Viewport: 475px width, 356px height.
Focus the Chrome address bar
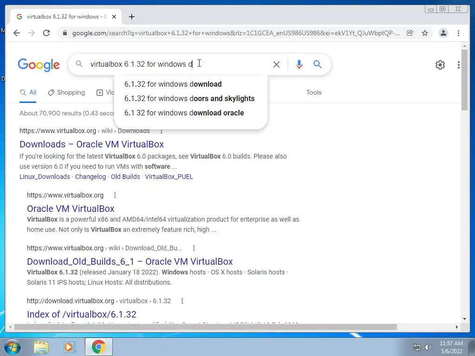pos(236,33)
